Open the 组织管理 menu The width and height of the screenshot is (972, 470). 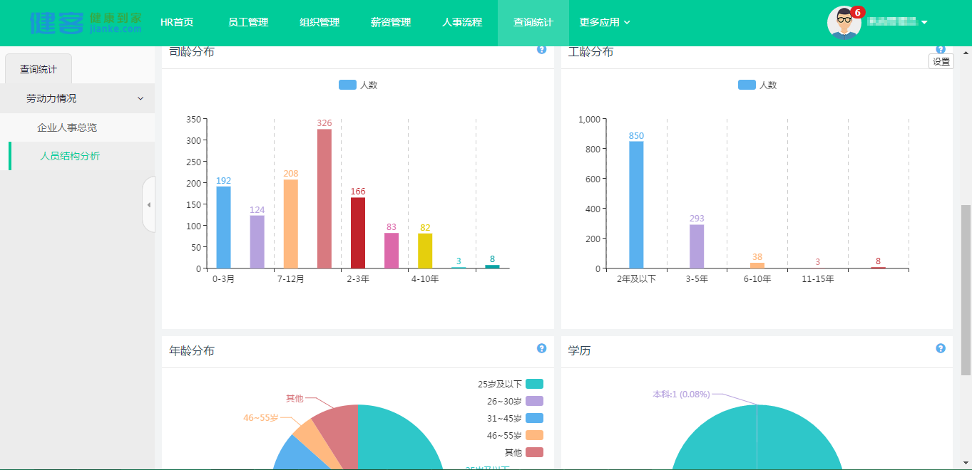click(319, 23)
